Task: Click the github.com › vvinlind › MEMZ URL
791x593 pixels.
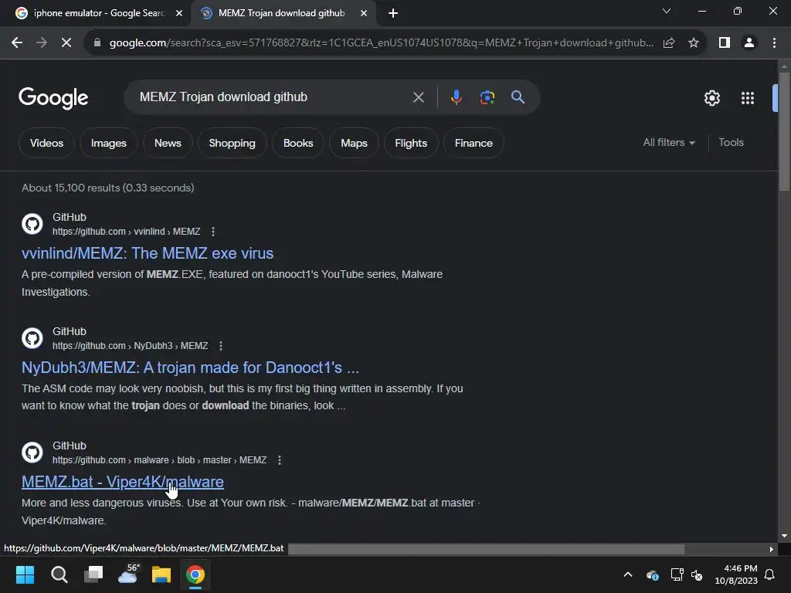Action: 126,232
